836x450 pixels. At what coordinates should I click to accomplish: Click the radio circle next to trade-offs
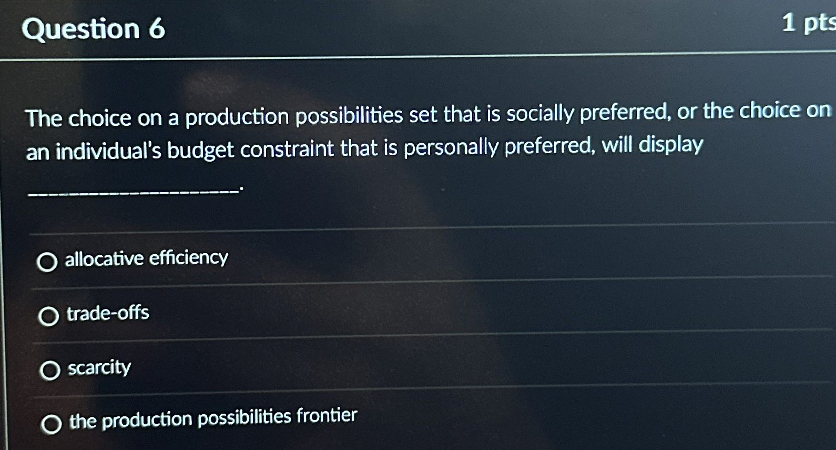coord(48,316)
